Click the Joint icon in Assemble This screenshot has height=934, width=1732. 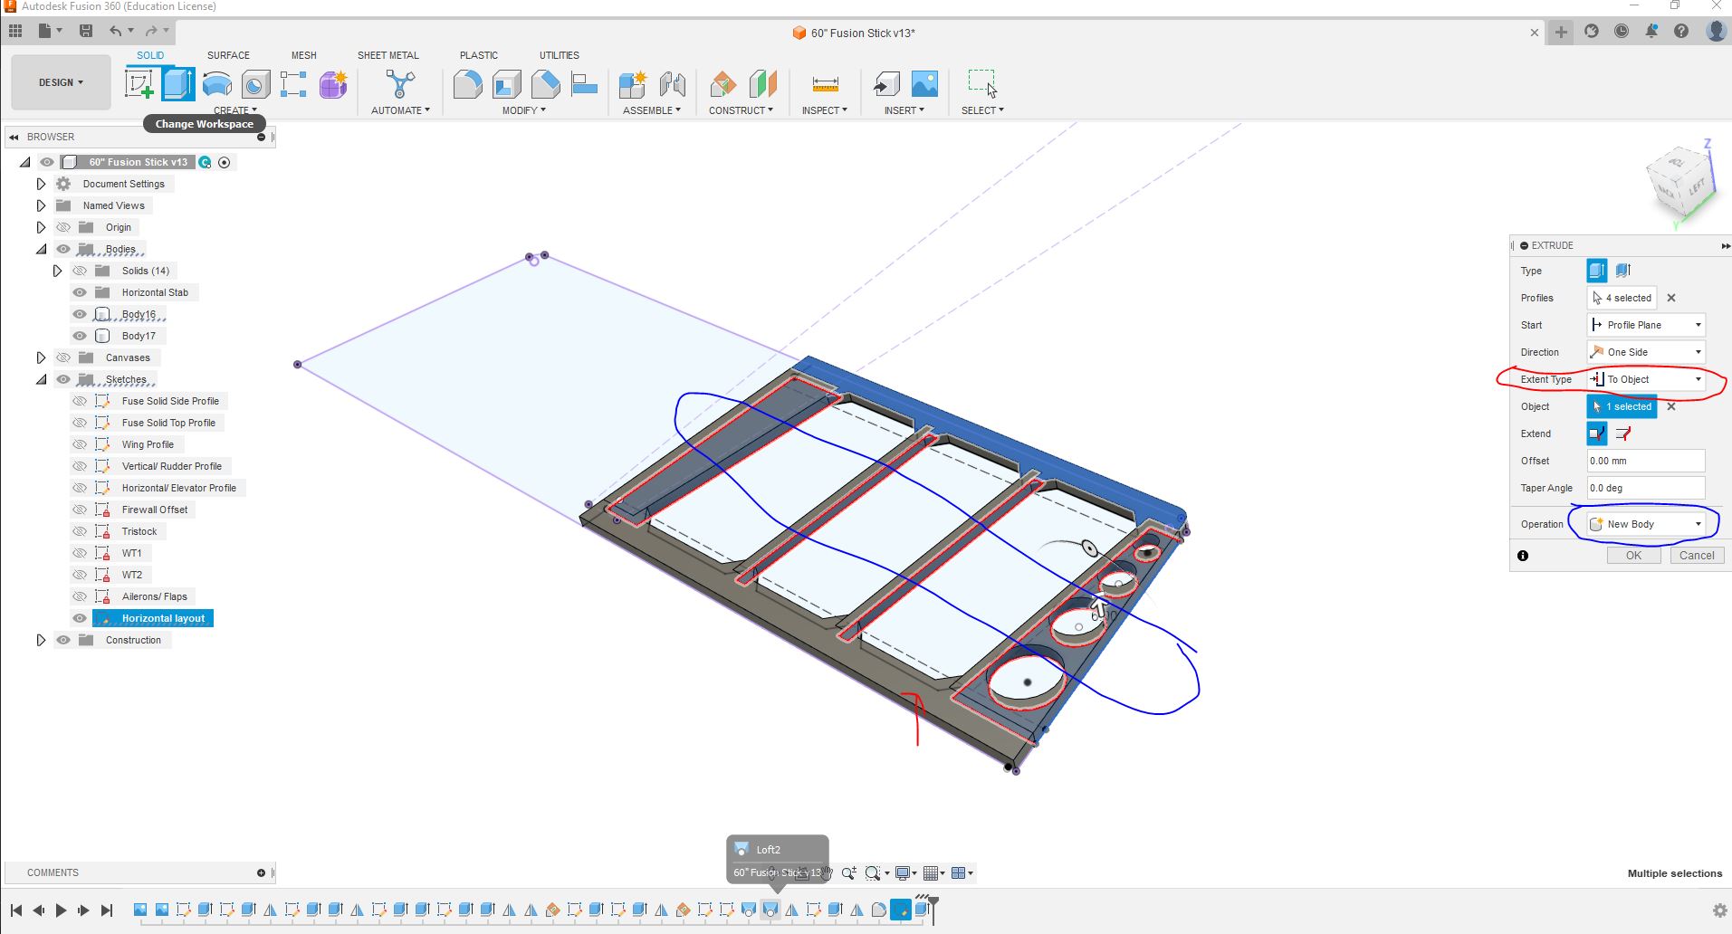672,84
